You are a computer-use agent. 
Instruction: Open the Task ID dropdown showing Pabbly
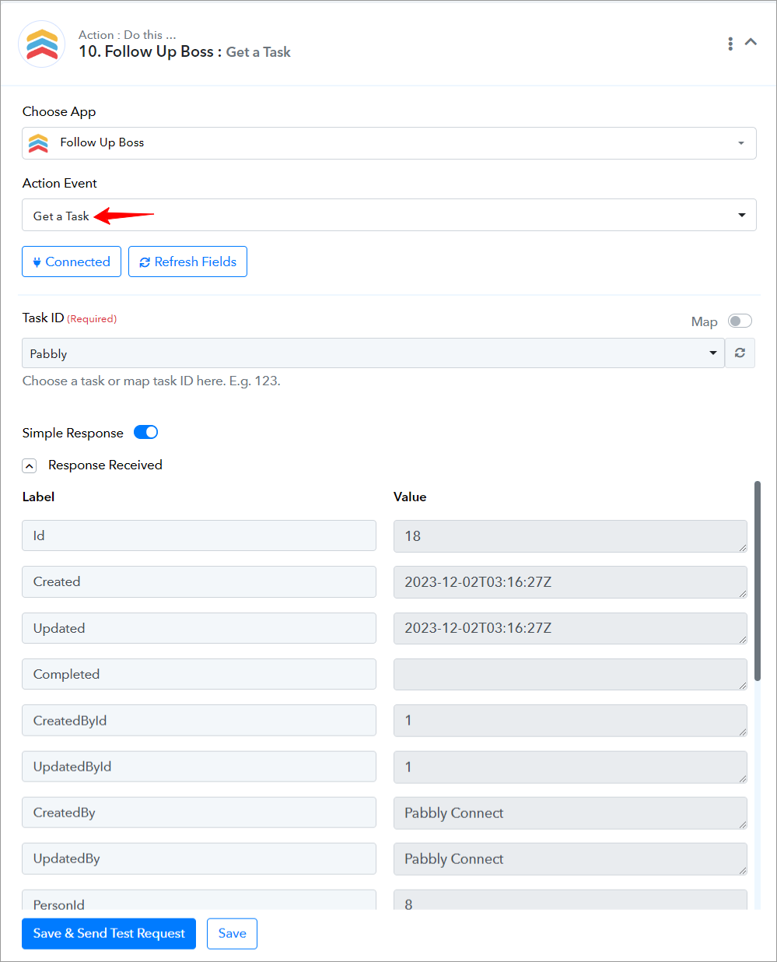373,353
